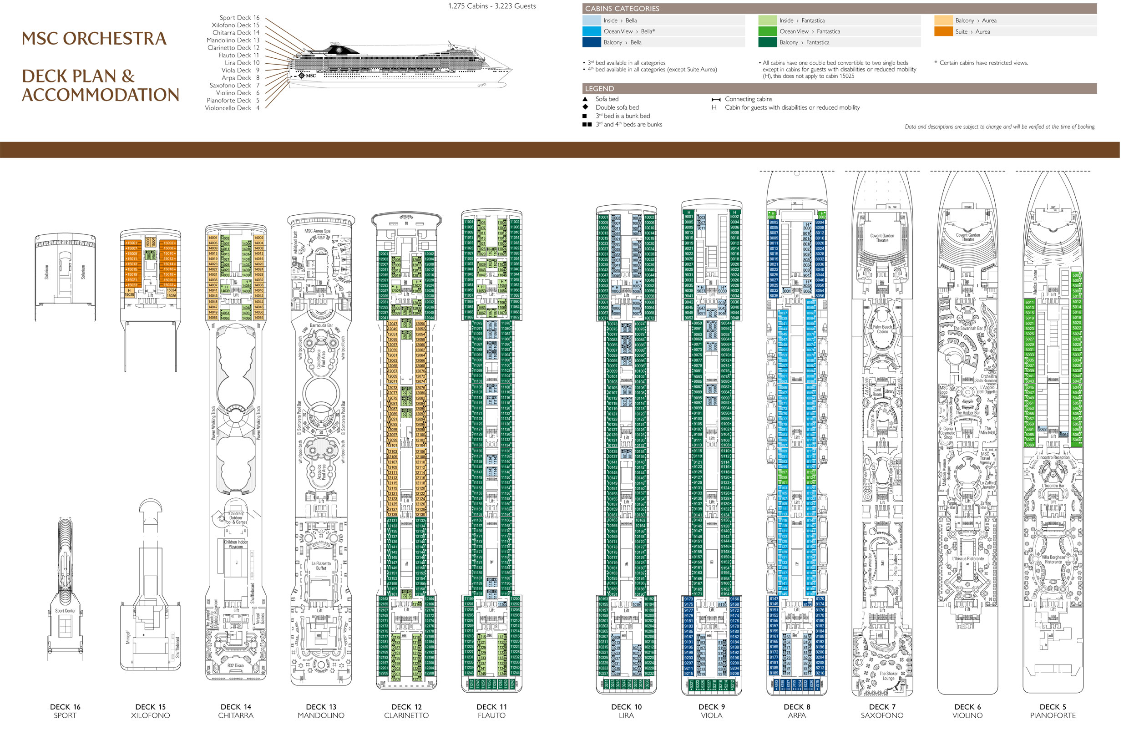Screen dimensions: 1144x740
Task: Click the Barracuda Bar label
Action: pyautogui.click(x=321, y=325)
